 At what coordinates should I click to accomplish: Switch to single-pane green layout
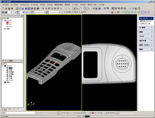pyautogui.click(x=123, y=12)
